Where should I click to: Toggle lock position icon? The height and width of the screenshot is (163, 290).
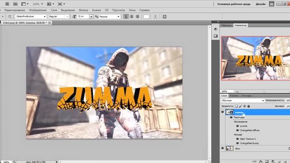(245, 106)
